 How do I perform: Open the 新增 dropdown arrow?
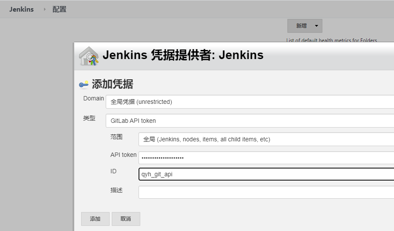point(317,26)
